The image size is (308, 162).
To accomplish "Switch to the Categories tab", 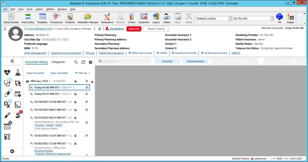I will tap(58, 62).
